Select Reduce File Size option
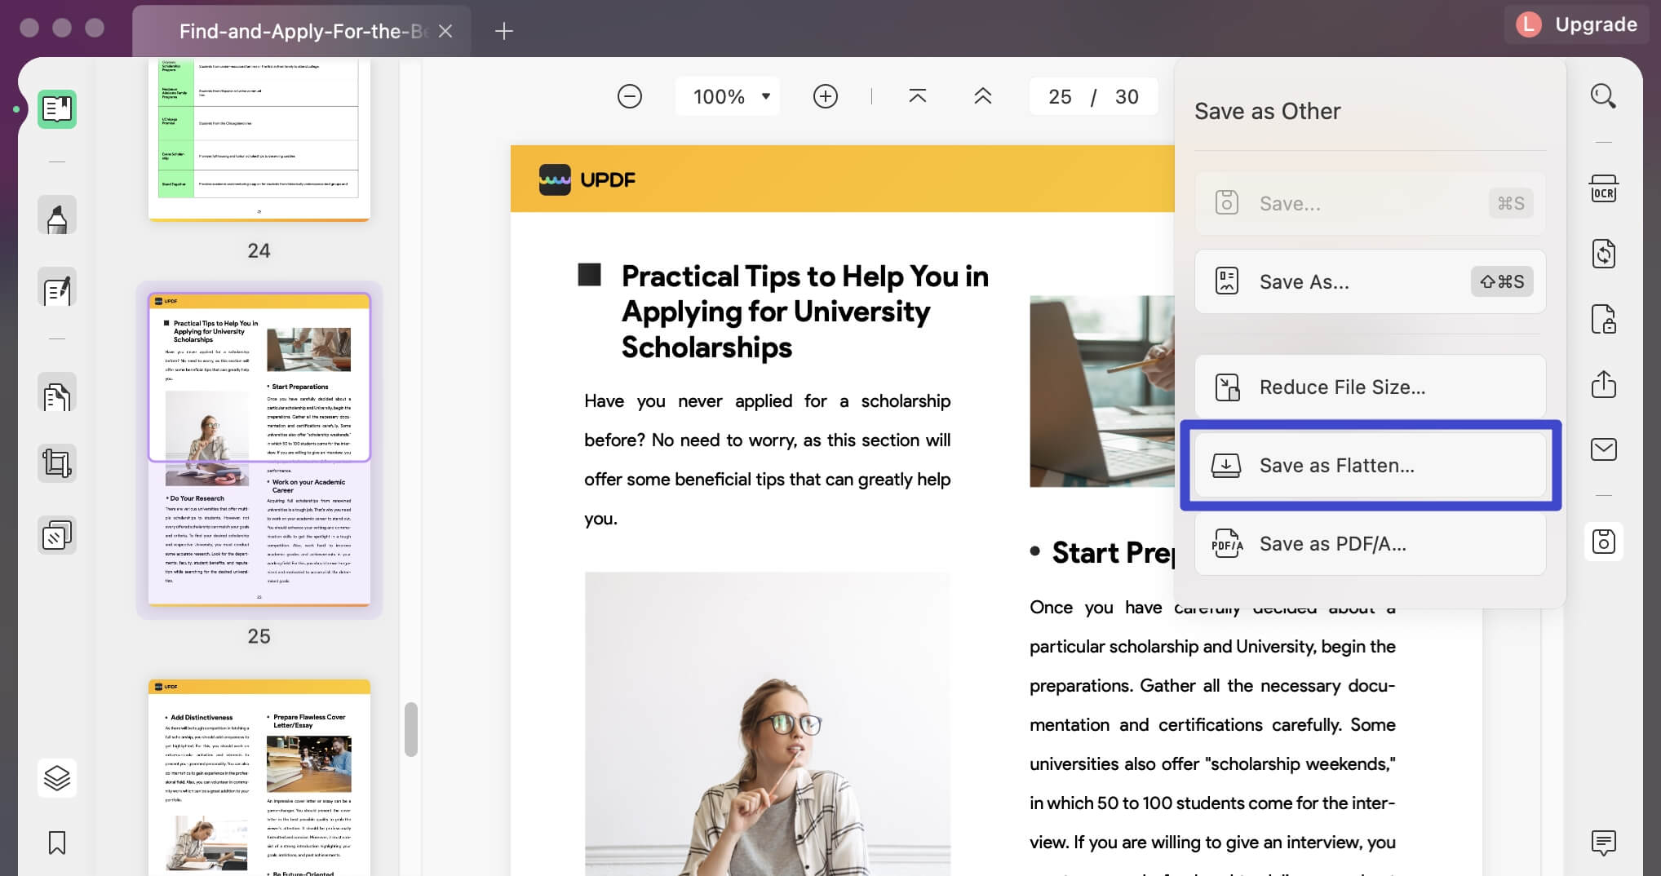Viewport: 1661px width, 876px height. 1370,387
